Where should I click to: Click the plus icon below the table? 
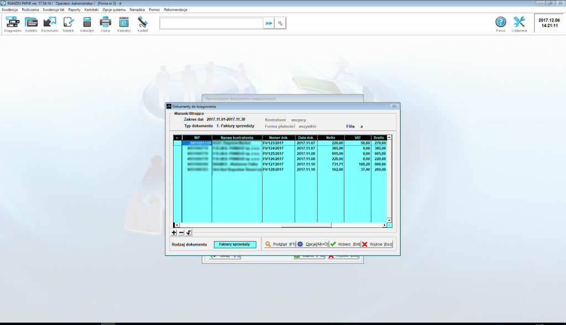(174, 233)
